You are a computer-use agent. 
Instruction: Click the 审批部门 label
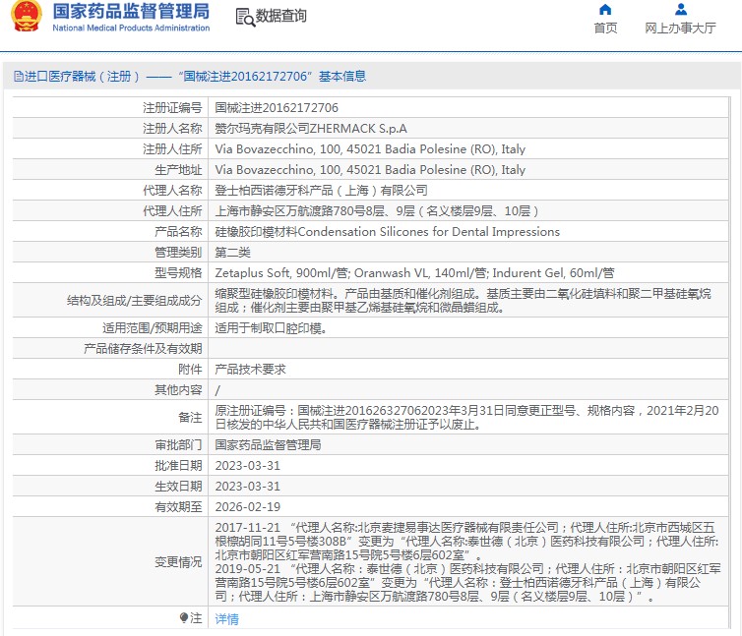point(178,445)
